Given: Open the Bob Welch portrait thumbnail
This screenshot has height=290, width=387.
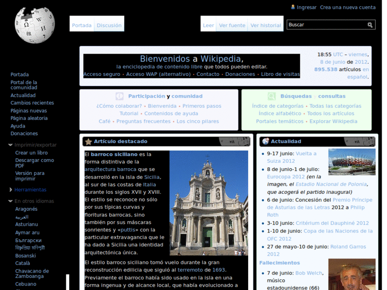Looking at the screenshot, I should (x=352, y=274).
